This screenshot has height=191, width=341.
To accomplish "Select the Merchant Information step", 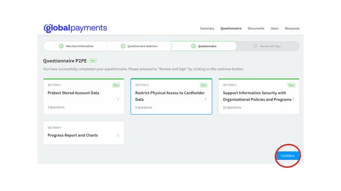I will tap(75, 46).
